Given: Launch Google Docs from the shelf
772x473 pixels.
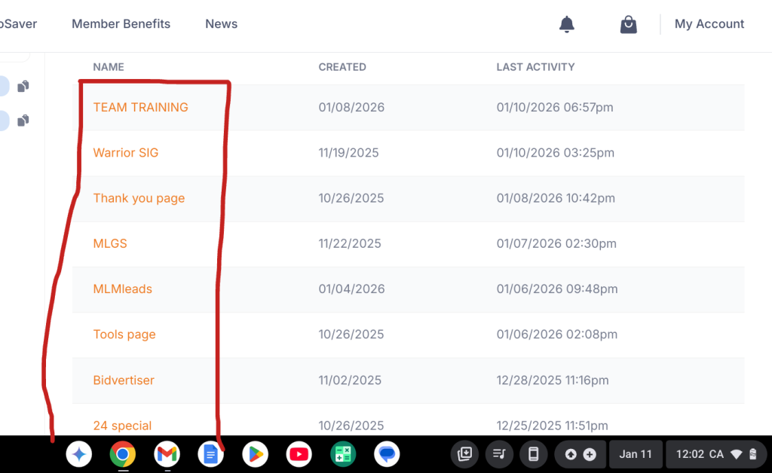Looking at the screenshot, I should click(211, 454).
